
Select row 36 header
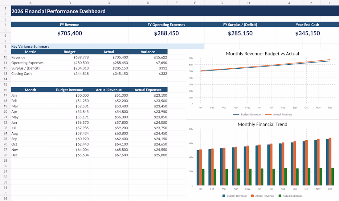point(6,199)
